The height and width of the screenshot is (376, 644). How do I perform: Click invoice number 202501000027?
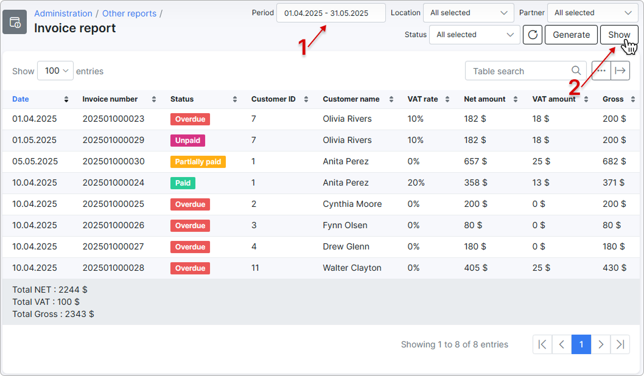click(x=113, y=246)
